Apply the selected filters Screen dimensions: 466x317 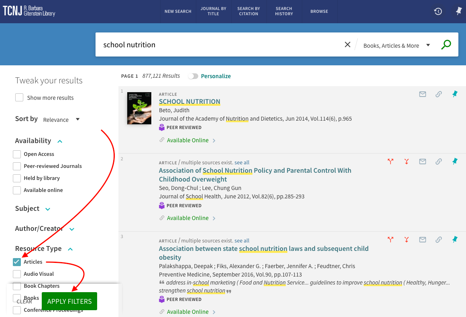[69, 301]
